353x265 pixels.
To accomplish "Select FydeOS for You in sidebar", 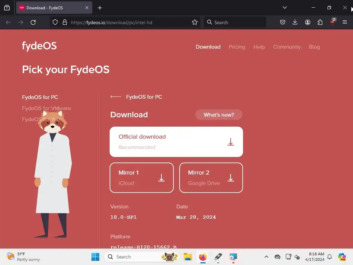I will 41,119.
